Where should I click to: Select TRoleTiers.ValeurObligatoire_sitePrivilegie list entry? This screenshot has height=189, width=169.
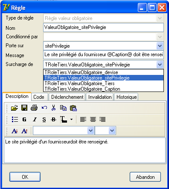(x=103, y=78)
